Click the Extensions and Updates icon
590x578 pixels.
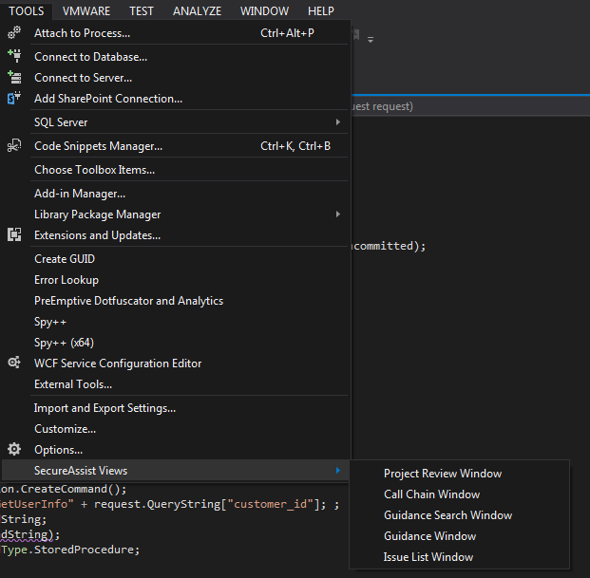tap(14, 234)
